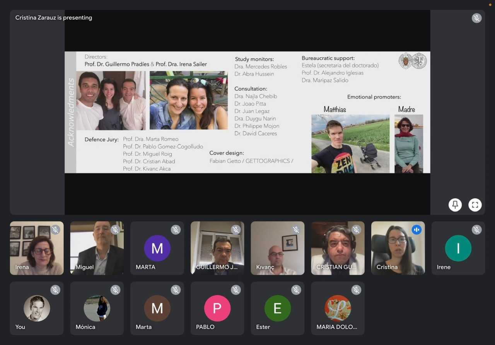Click the muted mic icon on PABLO's tile
Image resolution: width=495 pixels, height=345 pixels.
pyautogui.click(x=236, y=290)
